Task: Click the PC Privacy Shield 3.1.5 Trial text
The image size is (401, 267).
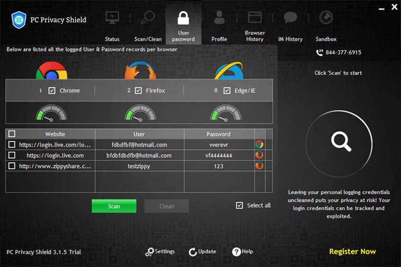Action: point(43,252)
